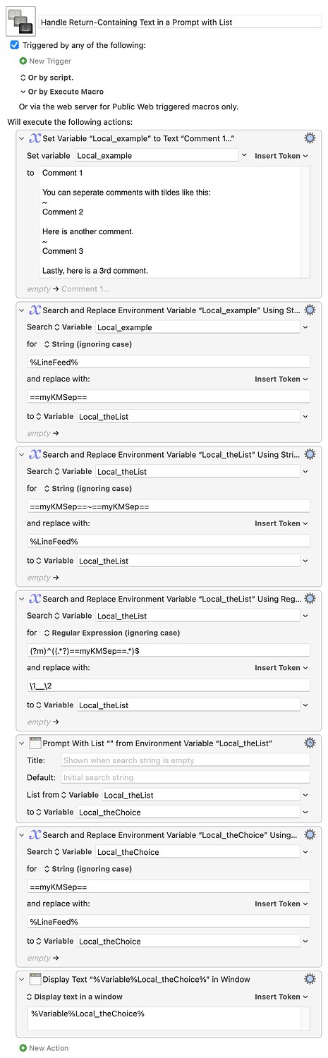Add a New Trigger

tap(49, 61)
